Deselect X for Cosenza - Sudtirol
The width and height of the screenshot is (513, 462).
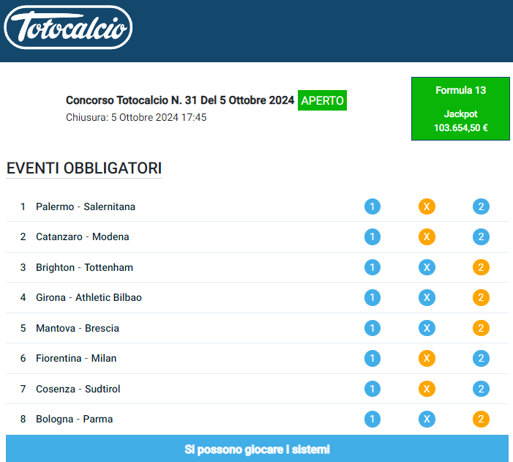(427, 389)
